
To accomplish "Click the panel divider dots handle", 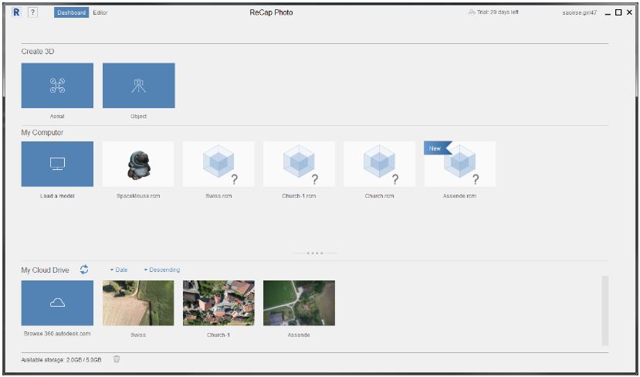I will click(314, 253).
